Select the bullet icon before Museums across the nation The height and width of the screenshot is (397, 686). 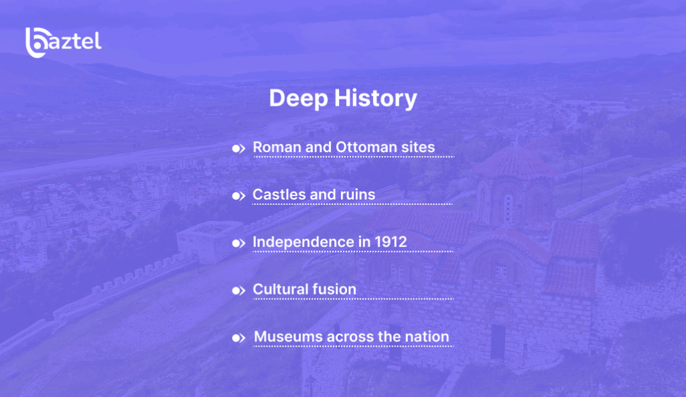[238, 338]
